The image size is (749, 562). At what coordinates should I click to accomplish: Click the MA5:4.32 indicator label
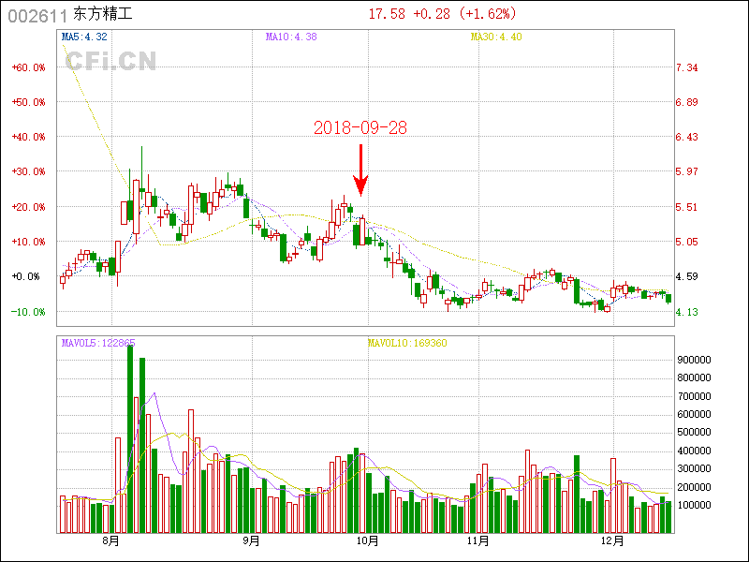click(x=84, y=37)
